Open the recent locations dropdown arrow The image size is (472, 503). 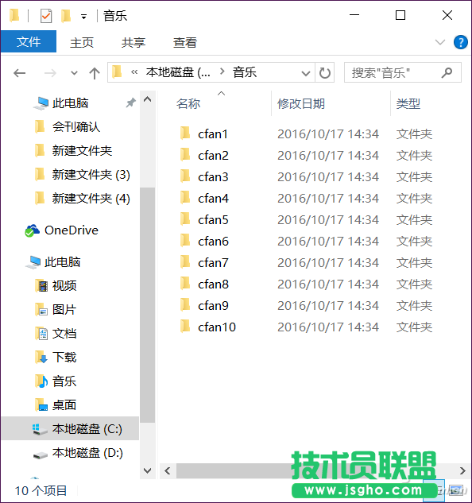[74, 73]
